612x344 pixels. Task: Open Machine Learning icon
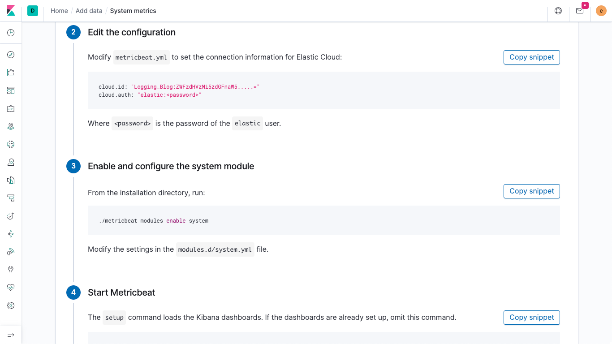(x=11, y=144)
